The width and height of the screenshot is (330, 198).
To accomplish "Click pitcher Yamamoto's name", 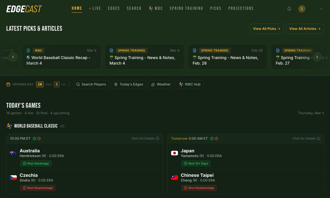I will (190, 156).
